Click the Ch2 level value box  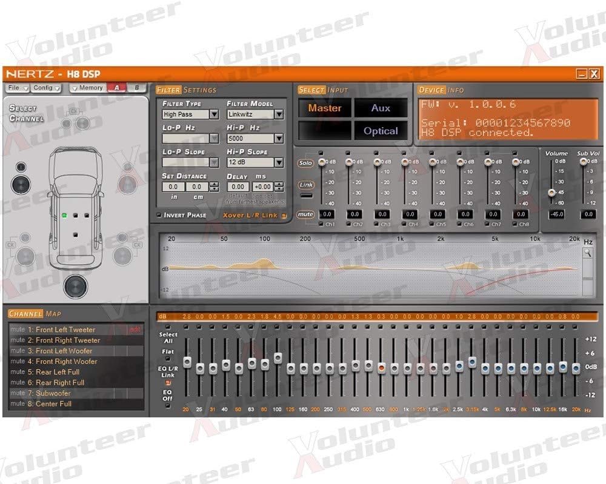pyautogui.click(x=355, y=214)
